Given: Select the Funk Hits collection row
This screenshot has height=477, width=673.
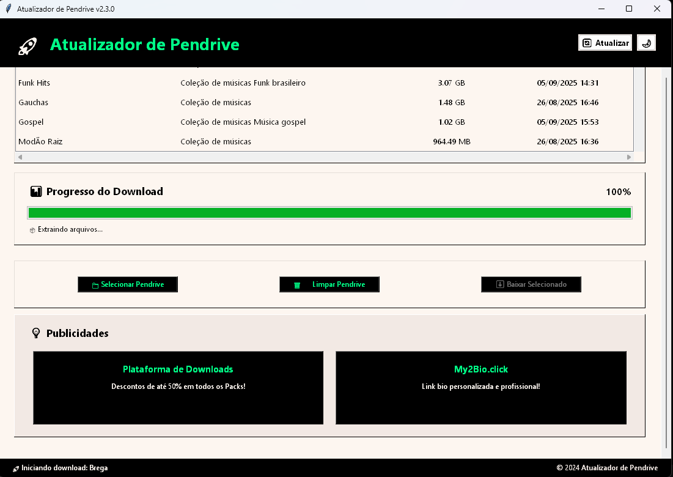Looking at the screenshot, I should point(245,83).
